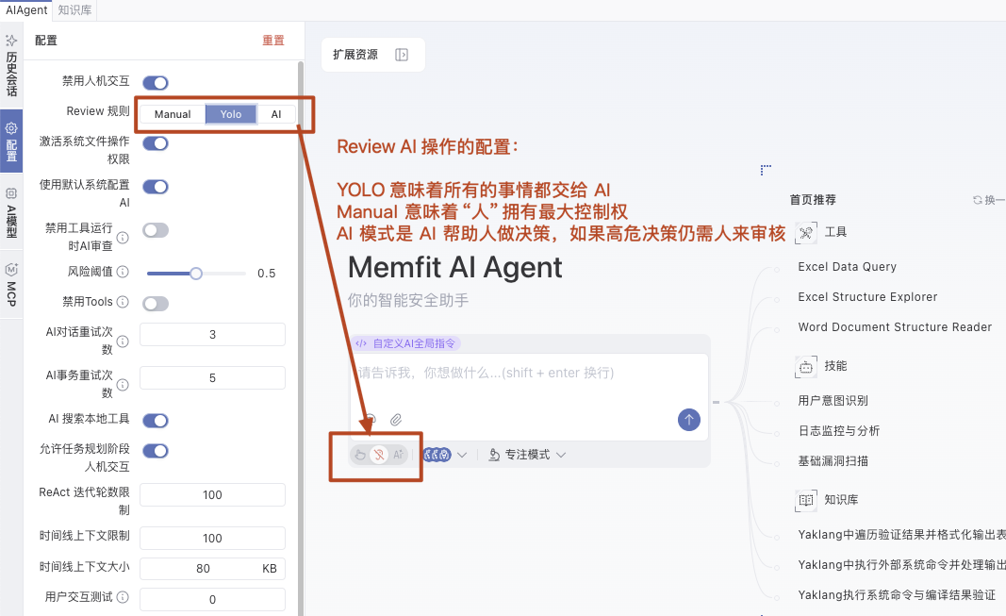Viewport: 1006px width, 616px height.
Task: Open 自定义AI全局指令 tag
Action: pyautogui.click(x=405, y=343)
